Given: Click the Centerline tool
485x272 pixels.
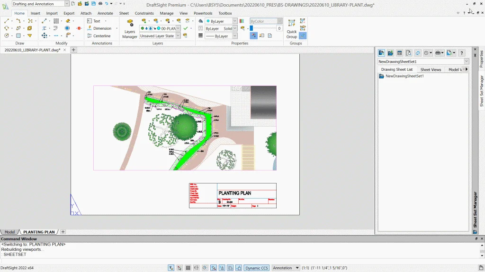Looking at the screenshot, I should point(101,36).
